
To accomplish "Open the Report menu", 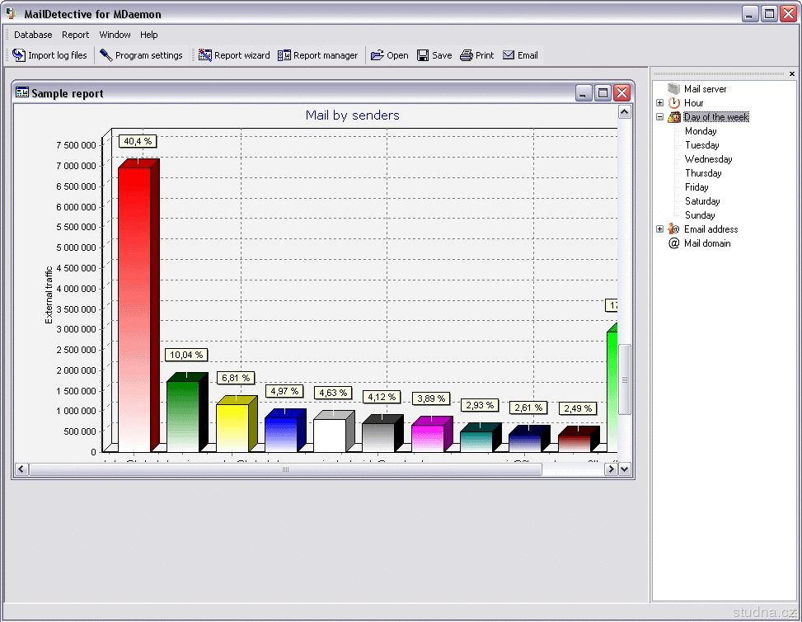I will [x=76, y=35].
